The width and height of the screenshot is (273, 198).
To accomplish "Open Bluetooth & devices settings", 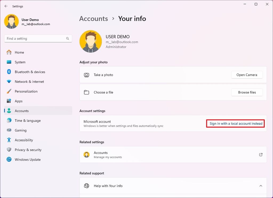I will [30, 72].
